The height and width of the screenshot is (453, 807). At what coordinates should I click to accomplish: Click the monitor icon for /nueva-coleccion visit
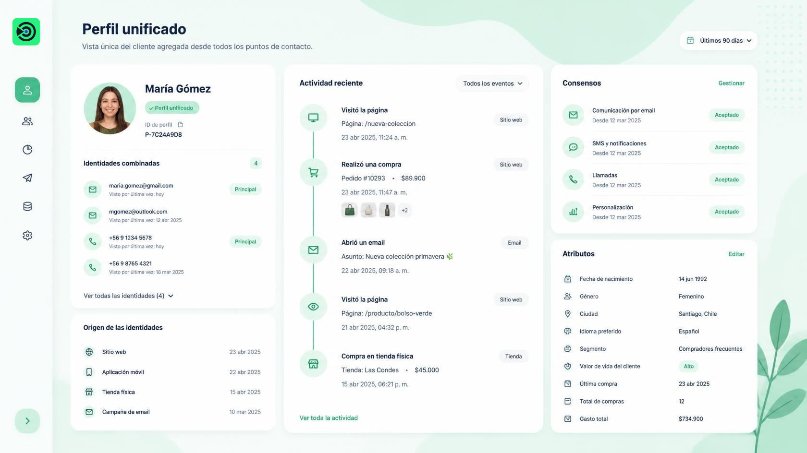(313, 118)
